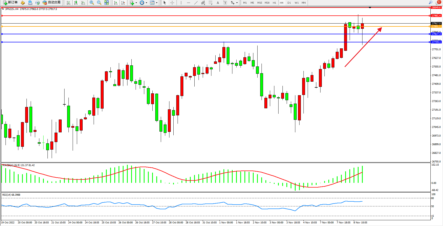Switch to the D1 timeframe
Image resolution: width=443 pixels, height=226 pixels.
(289, 3)
